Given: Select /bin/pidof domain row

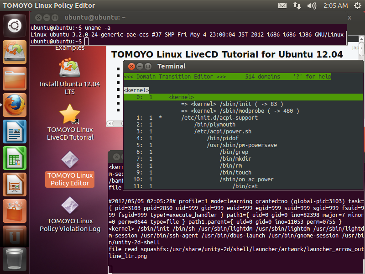Looking at the screenshot, I should coord(243,138).
